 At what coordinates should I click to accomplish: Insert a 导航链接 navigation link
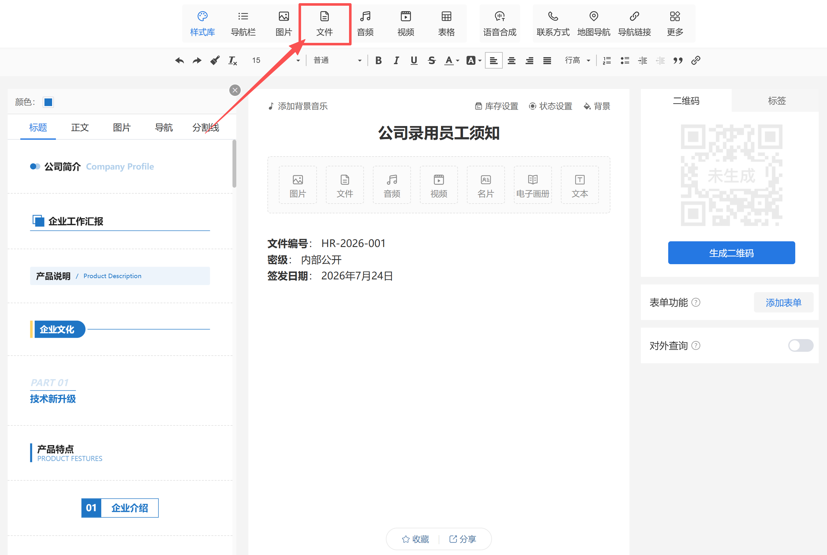tap(635, 24)
